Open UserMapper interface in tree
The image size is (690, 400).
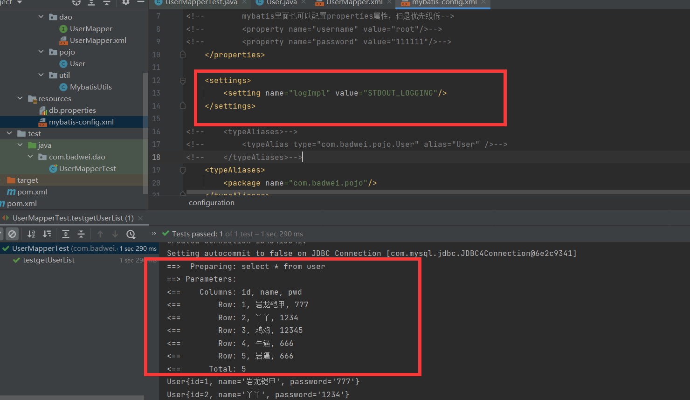91,29
